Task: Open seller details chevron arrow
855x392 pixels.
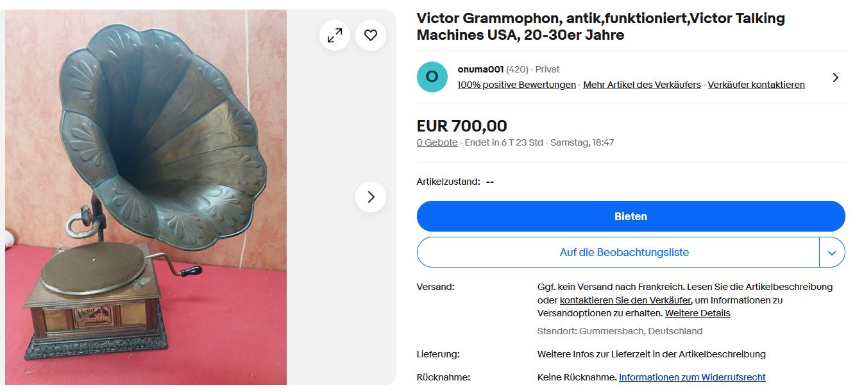Action: (835, 78)
